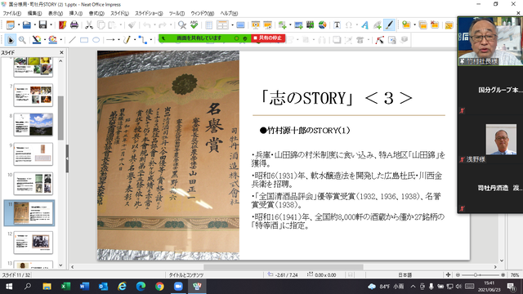
Task: Expand the Curves and polygons dropdown
Action: pos(135,40)
